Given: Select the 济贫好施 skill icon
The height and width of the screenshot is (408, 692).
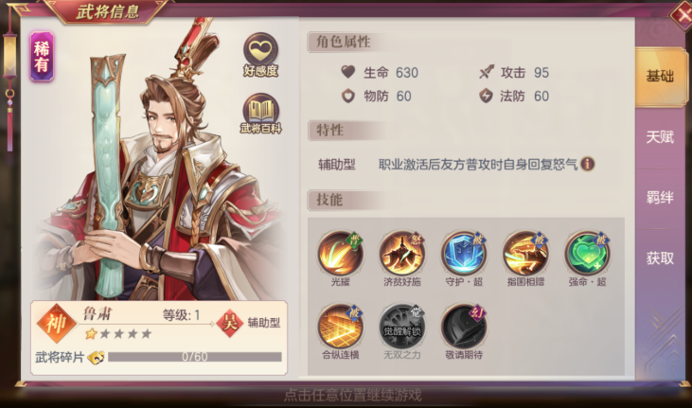Looking at the screenshot, I should click(402, 254).
